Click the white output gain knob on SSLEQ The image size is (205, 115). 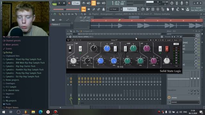point(167,61)
